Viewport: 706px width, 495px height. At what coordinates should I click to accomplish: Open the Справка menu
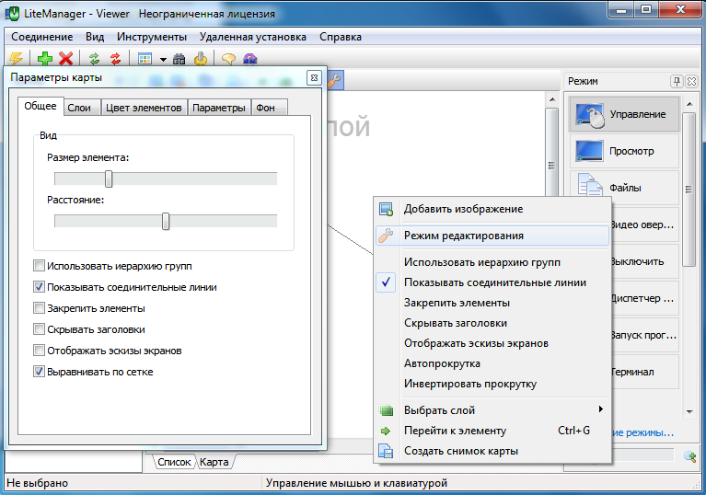tap(341, 37)
